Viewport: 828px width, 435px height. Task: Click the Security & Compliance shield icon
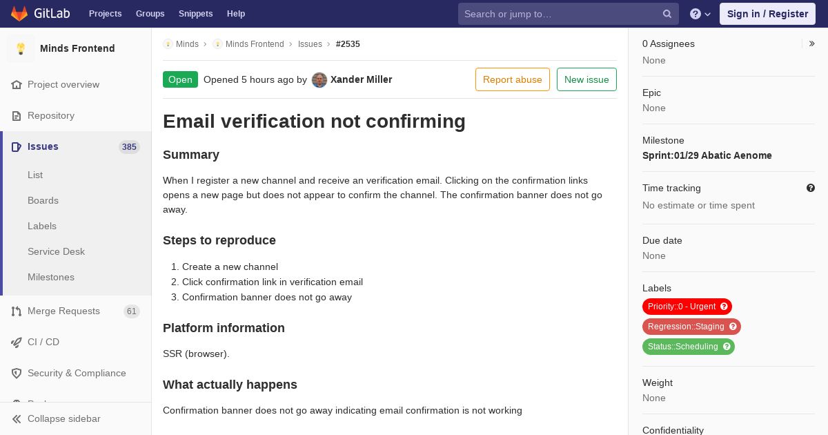(17, 374)
